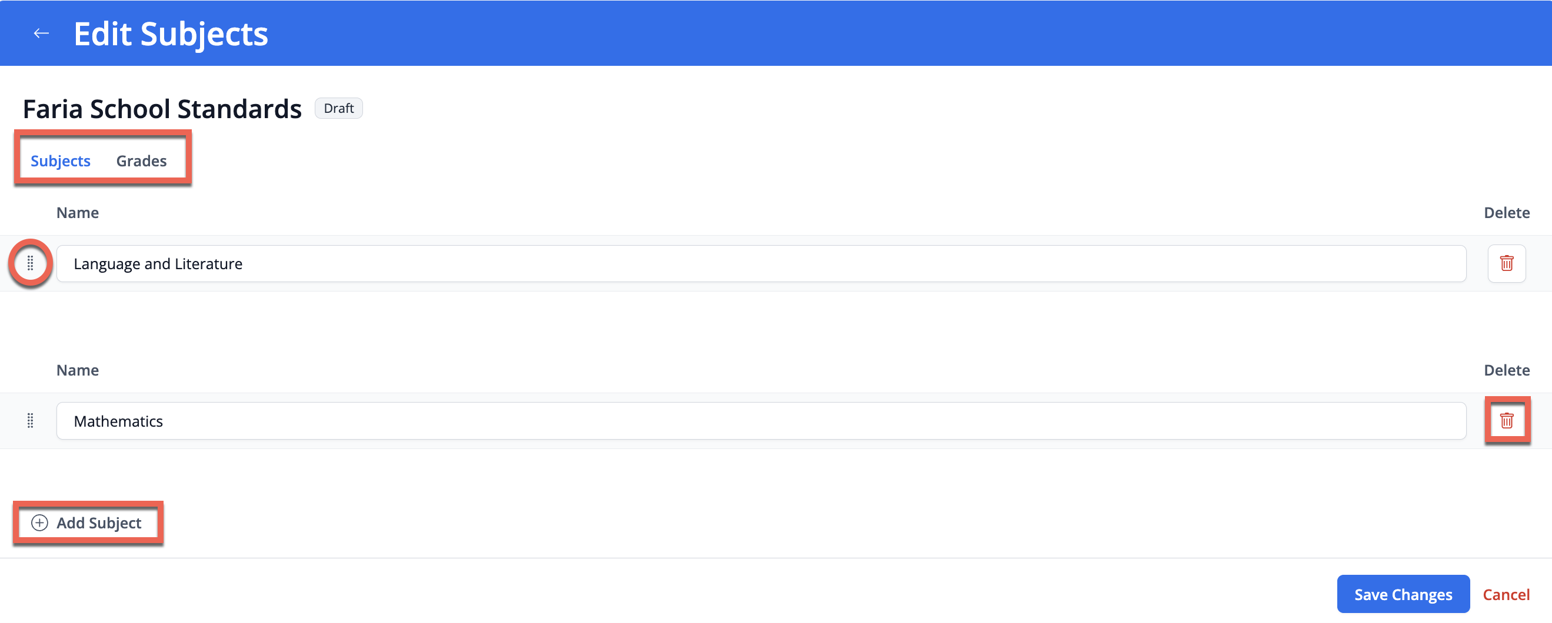Switch to the Subjects tab

point(60,160)
